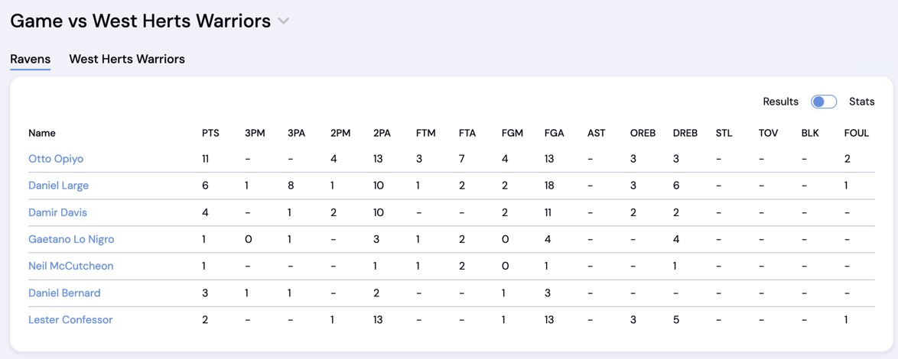Click the Stats label beside the switch
The width and height of the screenshot is (898, 359).
[x=861, y=102]
